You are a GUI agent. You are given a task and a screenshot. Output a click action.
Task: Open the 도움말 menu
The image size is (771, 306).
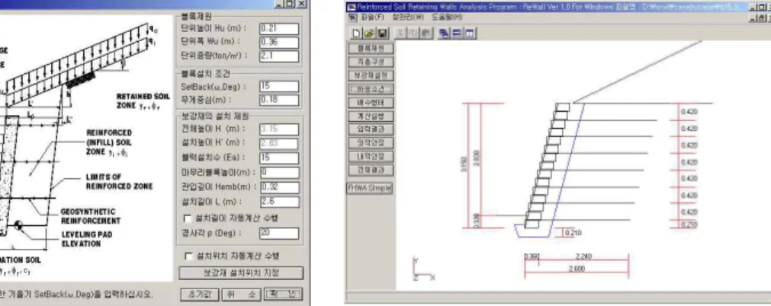(x=447, y=18)
